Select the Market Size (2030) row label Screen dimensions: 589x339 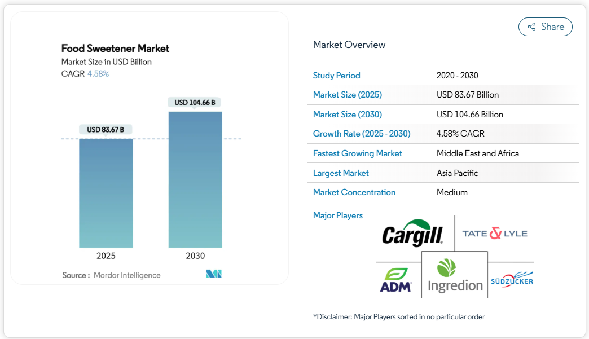347,115
